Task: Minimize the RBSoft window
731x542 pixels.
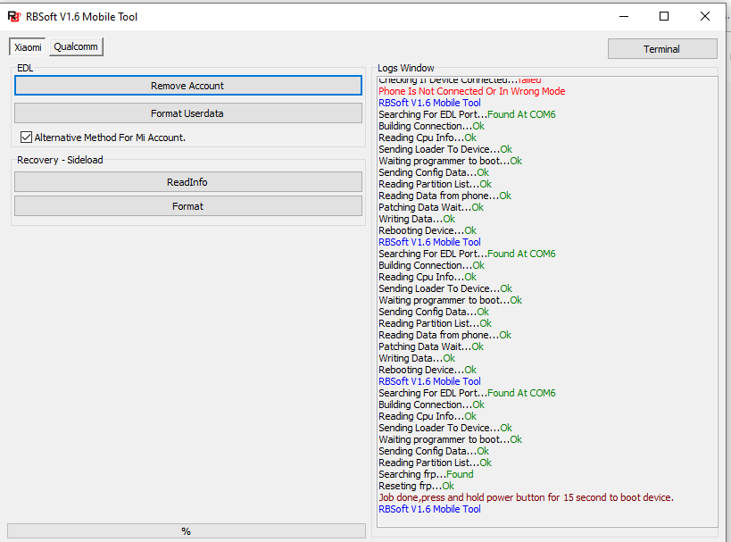Action: click(x=624, y=17)
